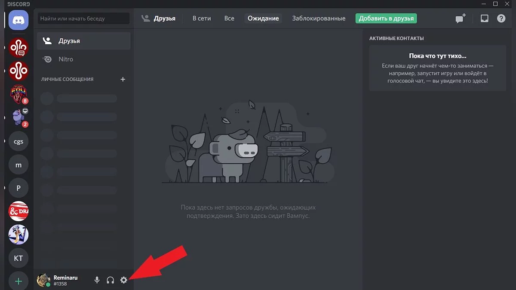The height and width of the screenshot is (290, 516).
Task: Create new direct message plus icon
Action: [123, 79]
